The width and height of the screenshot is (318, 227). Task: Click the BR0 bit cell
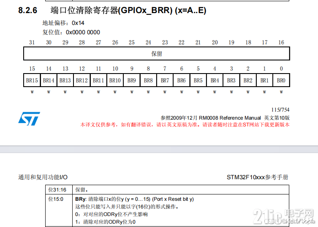281,80
